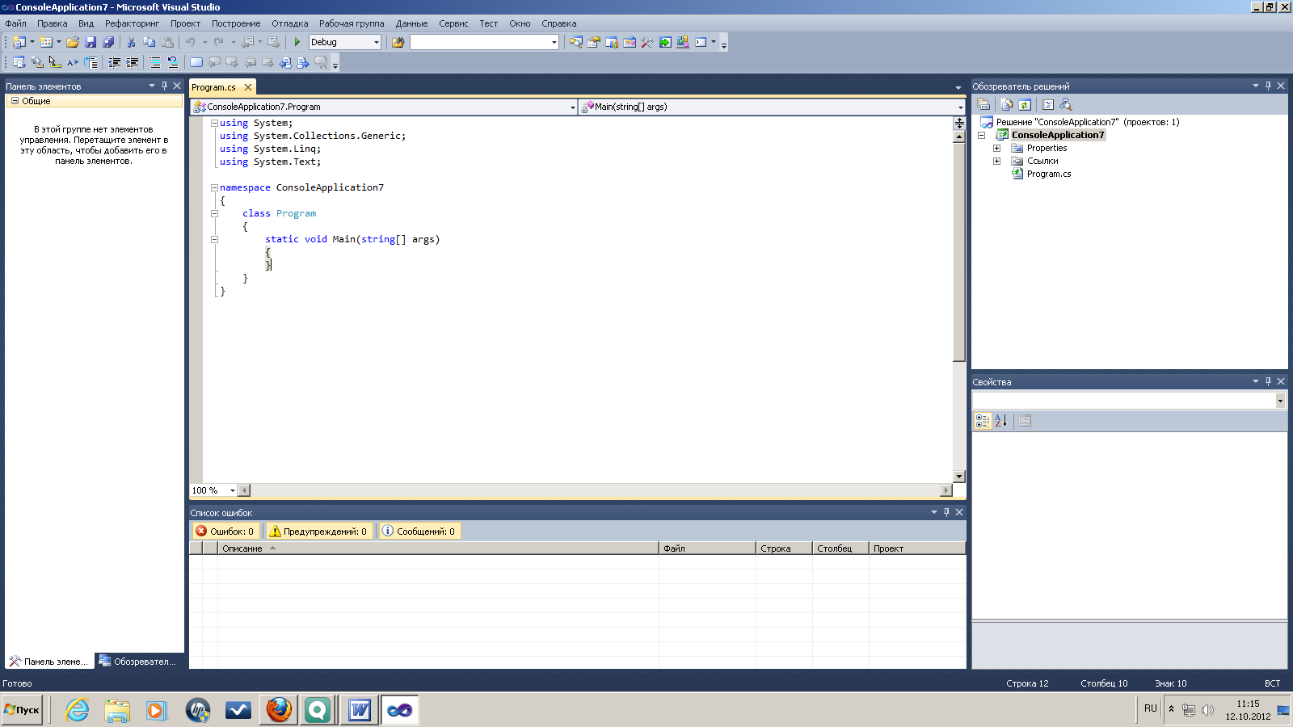This screenshot has width=1293, height=727.
Task: Toggle the Предупреждений: 0 warnings filter
Action: coord(318,531)
